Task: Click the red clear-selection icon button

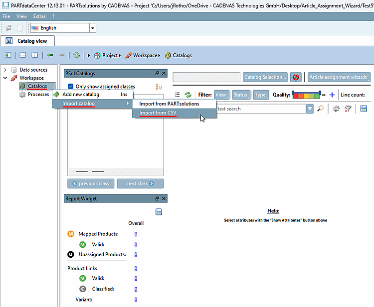Action: pyautogui.click(x=296, y=77)
